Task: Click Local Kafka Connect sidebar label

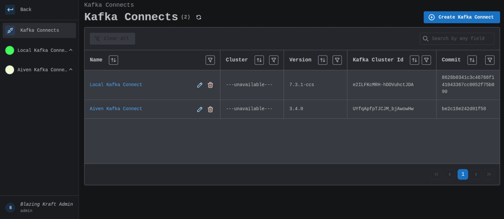Action: pyautogui.click(x=42, y=50)
